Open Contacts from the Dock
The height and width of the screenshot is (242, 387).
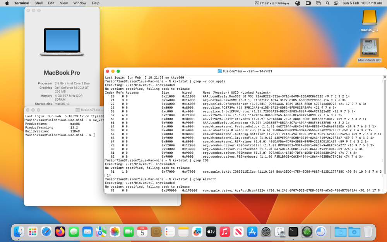pos(156,232)
